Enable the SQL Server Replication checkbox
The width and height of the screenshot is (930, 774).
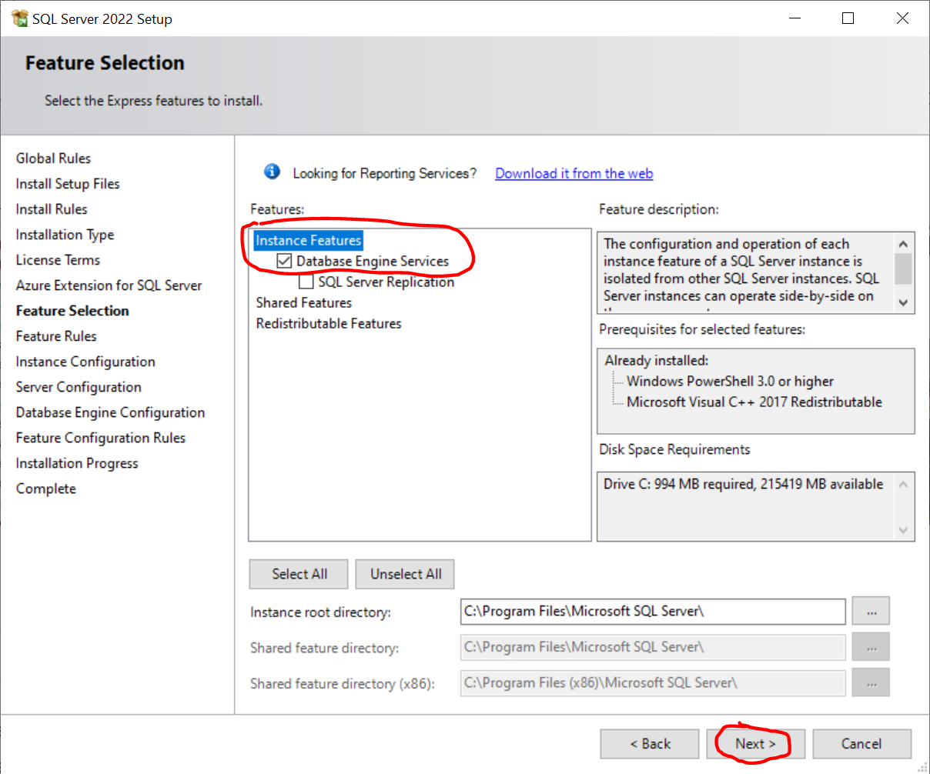306,282
